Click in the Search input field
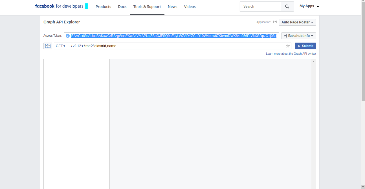 point(260,6)
